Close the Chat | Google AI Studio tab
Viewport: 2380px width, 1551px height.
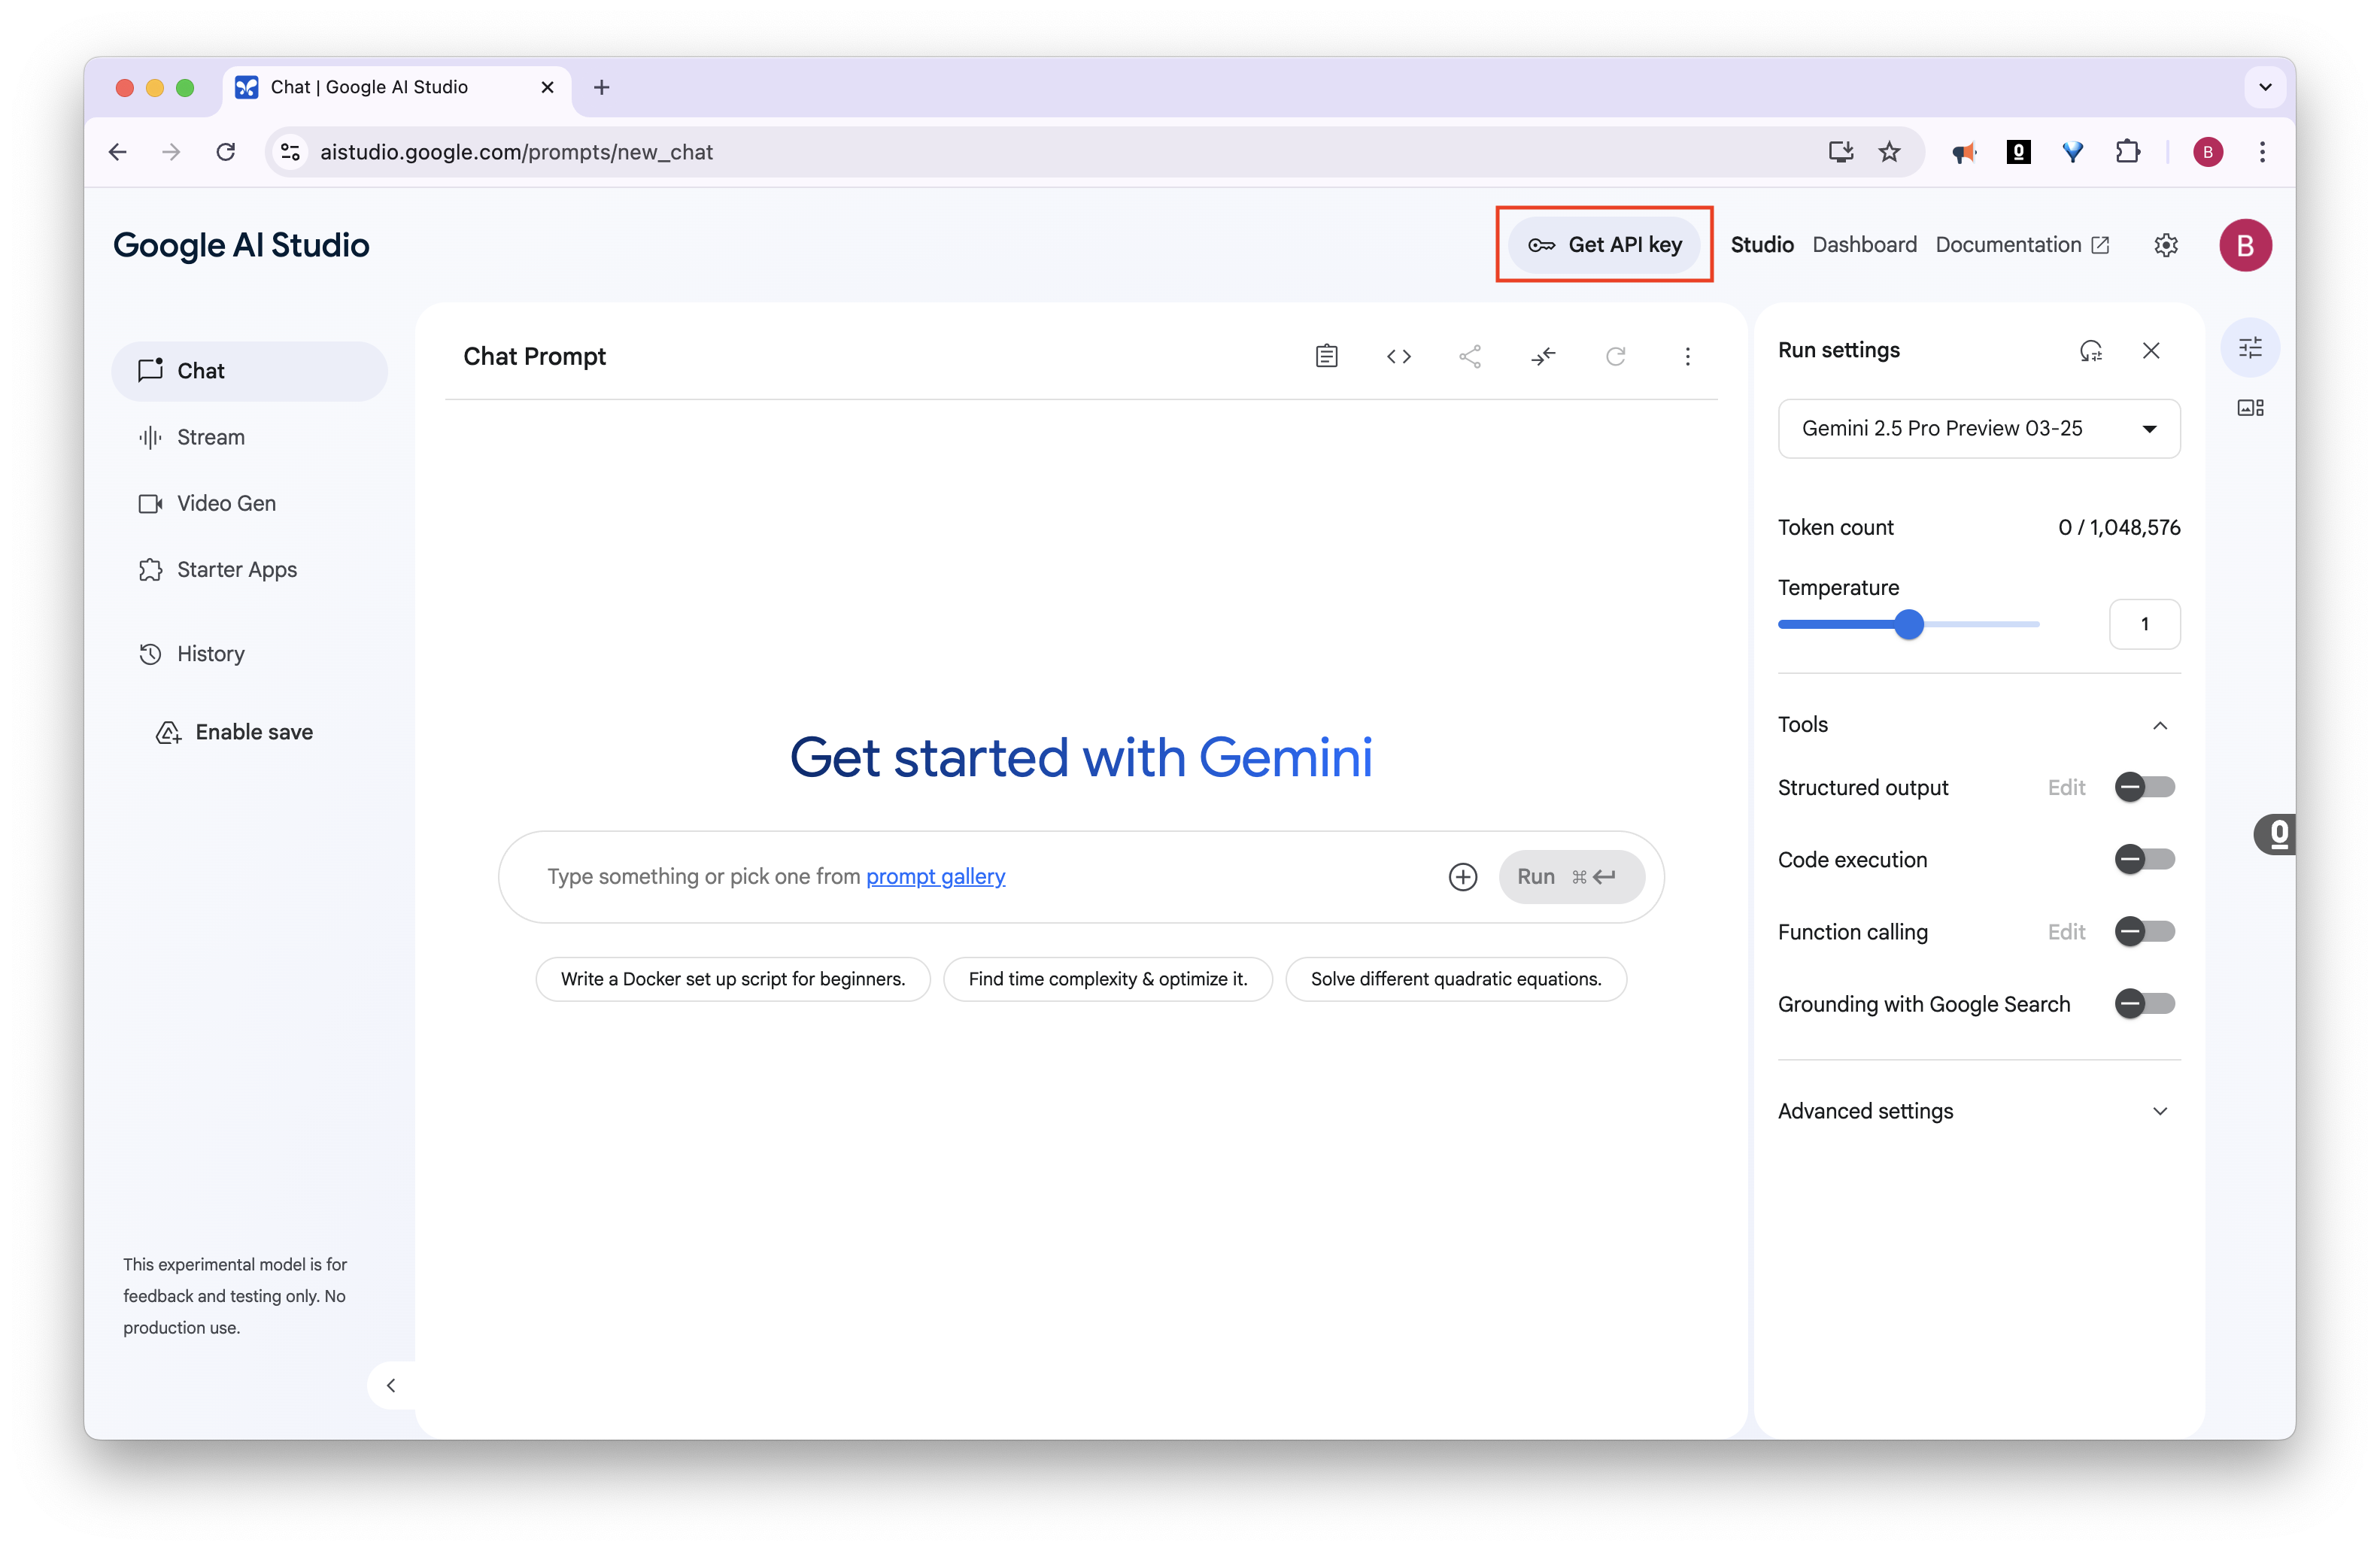point(547,87)
